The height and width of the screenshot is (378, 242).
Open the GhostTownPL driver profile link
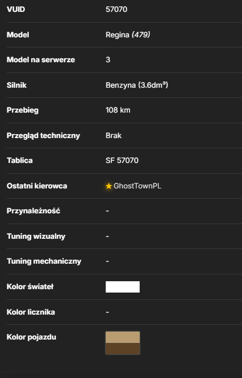[x=137, y=186]
